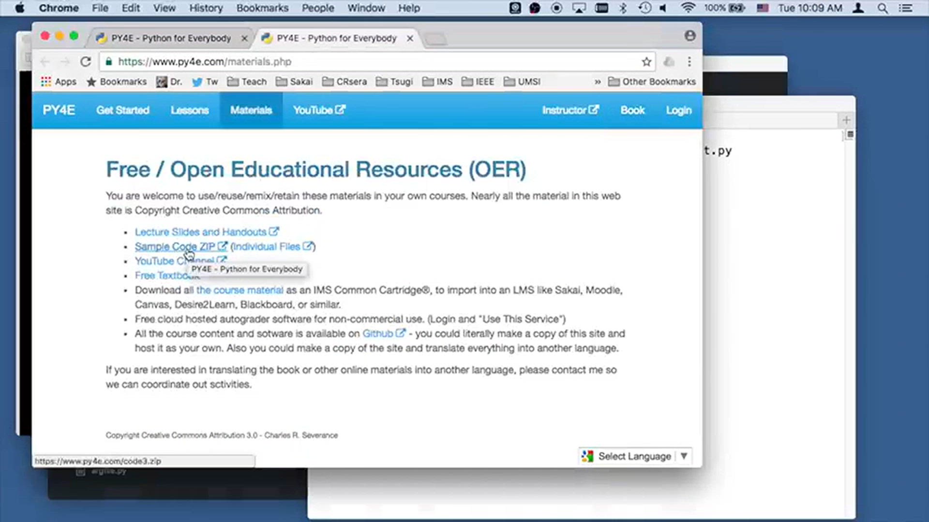This screenshot has height=522, width=929.
Task: Open Lecture Slides and Handouts link
Action: tap(207, 232)
